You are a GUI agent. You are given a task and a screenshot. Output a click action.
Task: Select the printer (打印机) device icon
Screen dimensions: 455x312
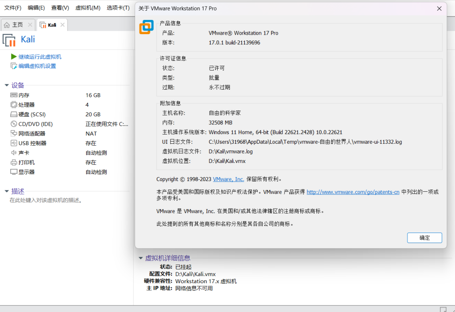(13, 162)
